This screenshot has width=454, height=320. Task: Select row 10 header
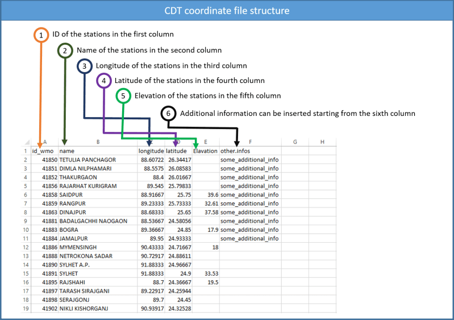point(26,230)
